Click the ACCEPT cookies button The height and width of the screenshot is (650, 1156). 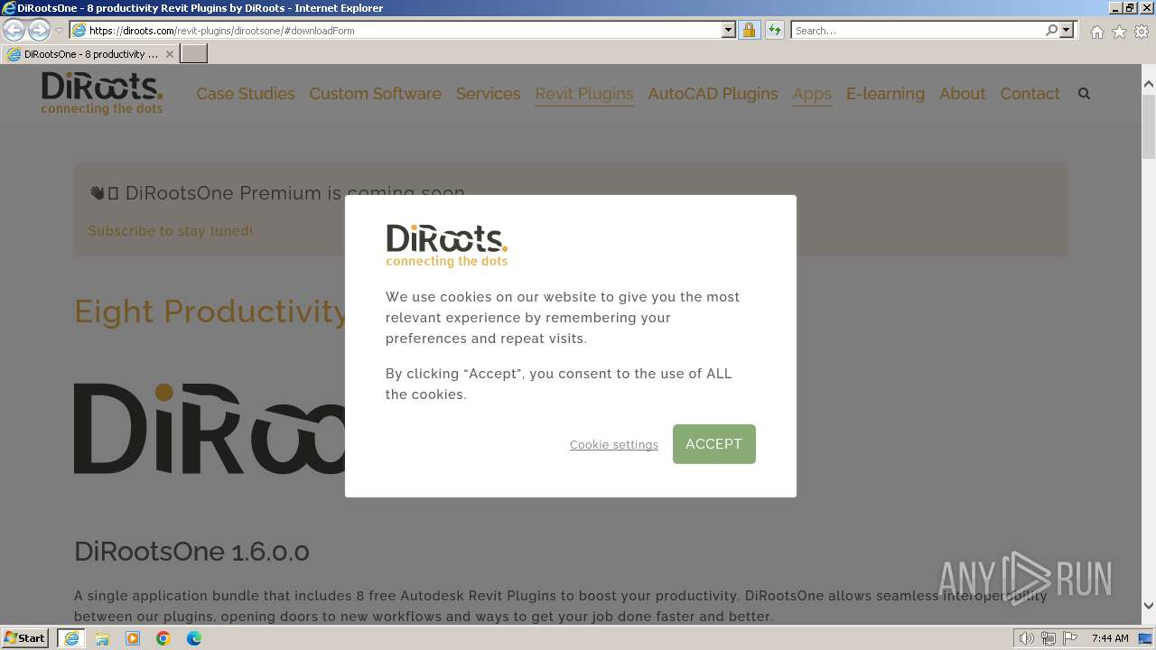click(713, 444)
